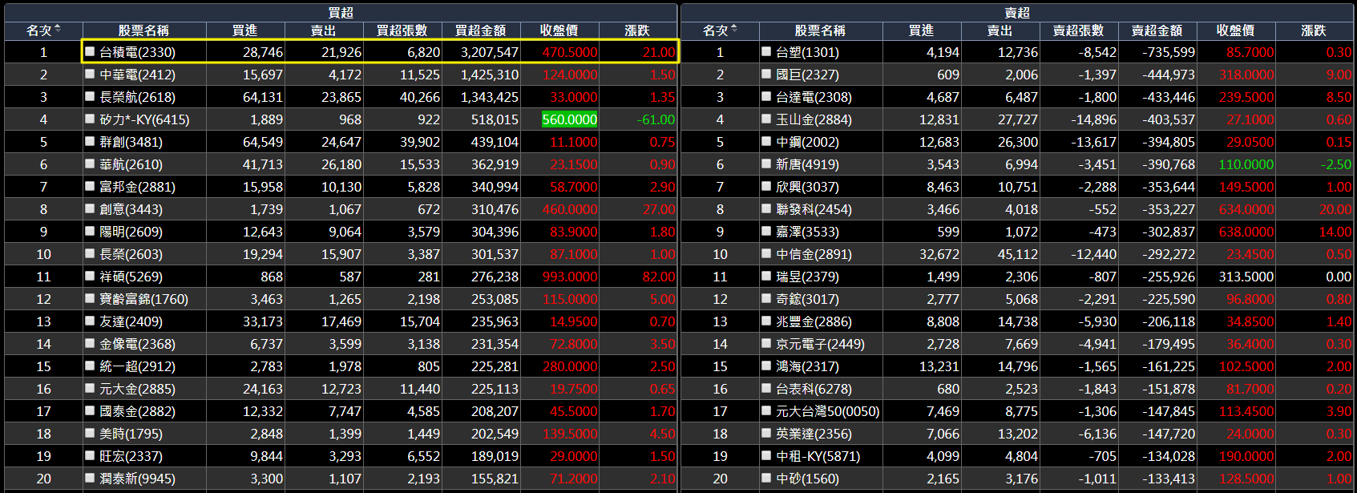Select stock name 鴻海(2317)
1357x493 pixels.
coord(807,366)
